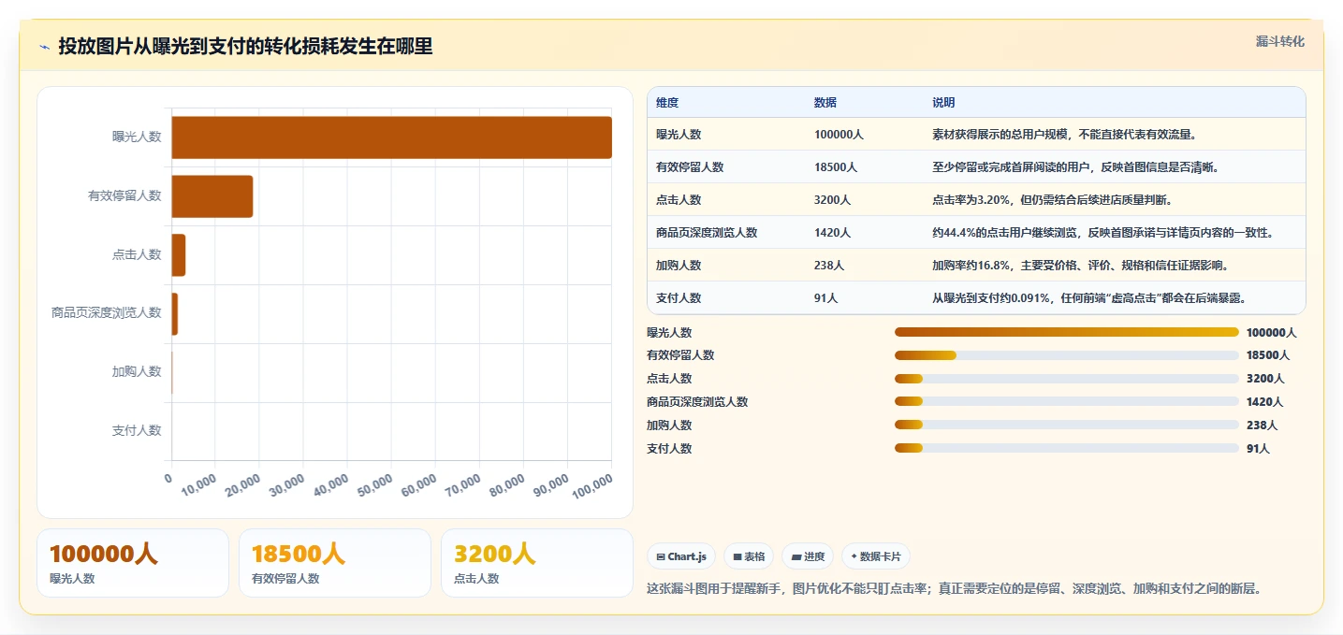The width and height of the screenshot is (1343, 635).
Task: Click the 商品页深度浏览人数 progress bar at 1420人
Action: (1067, 402)
